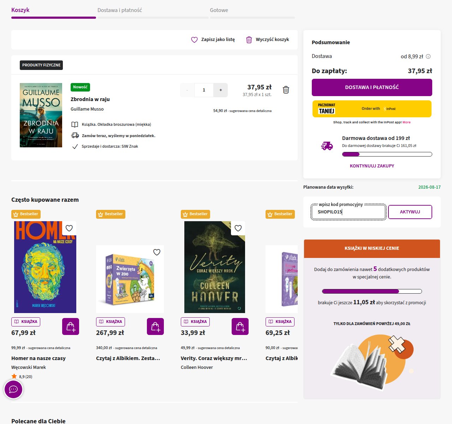Click the 8,9 (20) rating text
The width and height of the screenshot is (452, 424).
[26, 377]
